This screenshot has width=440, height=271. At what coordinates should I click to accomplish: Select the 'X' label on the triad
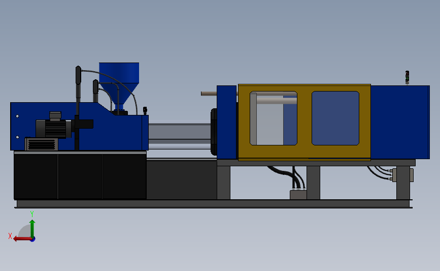(x=10, y=236)
